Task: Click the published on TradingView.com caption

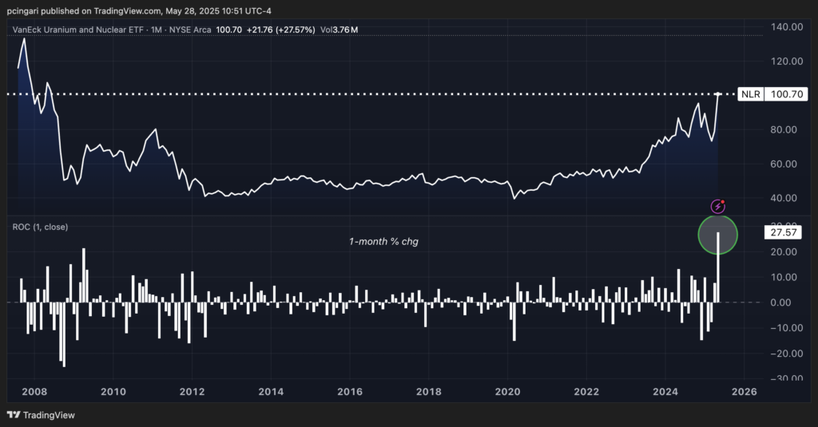Action: [139, 10]
